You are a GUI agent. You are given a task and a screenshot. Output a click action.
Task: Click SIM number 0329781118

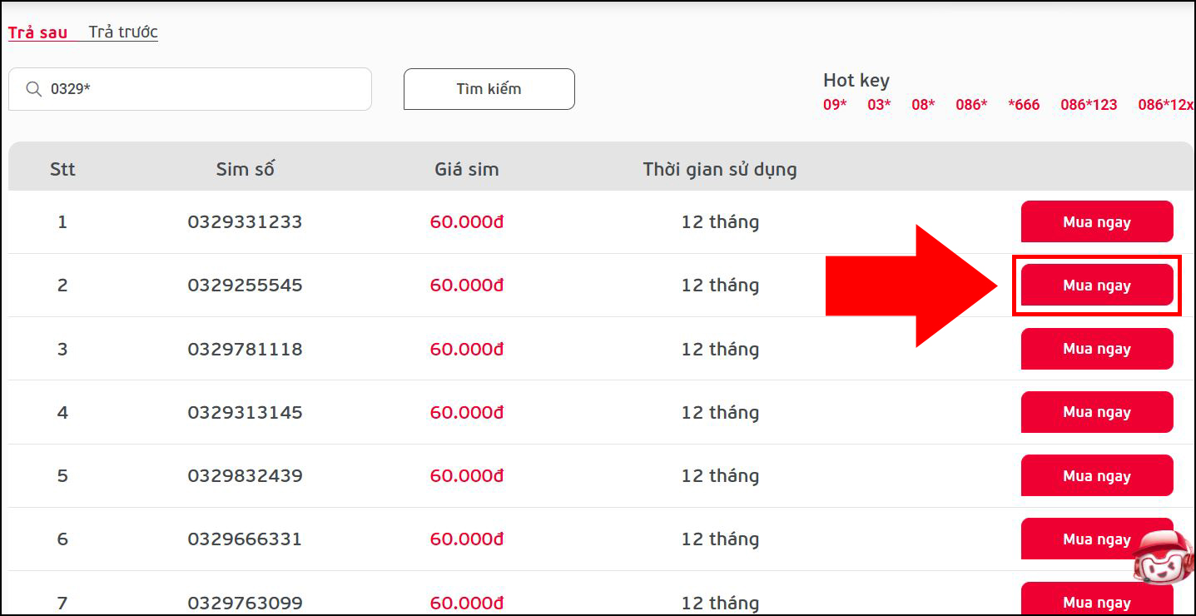point(245,349)
